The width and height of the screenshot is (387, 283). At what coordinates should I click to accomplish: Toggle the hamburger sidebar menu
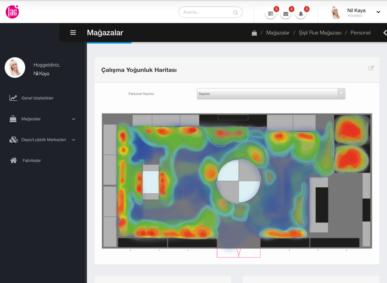point(73,33)
